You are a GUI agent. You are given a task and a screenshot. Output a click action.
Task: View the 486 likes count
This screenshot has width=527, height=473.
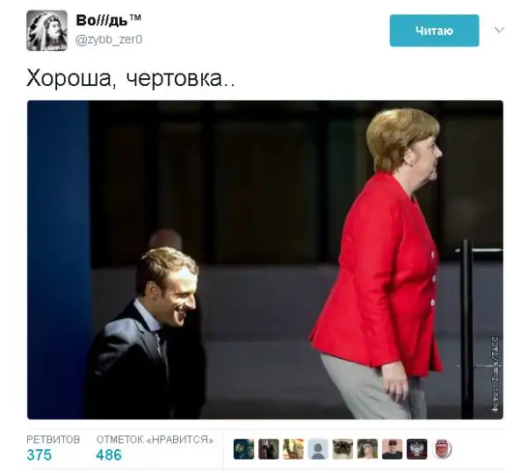[x=109, y=455]
